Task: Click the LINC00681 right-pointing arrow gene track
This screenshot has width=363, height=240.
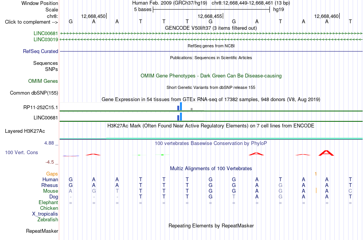Action: pyautogui.click(x=211, y=34)
